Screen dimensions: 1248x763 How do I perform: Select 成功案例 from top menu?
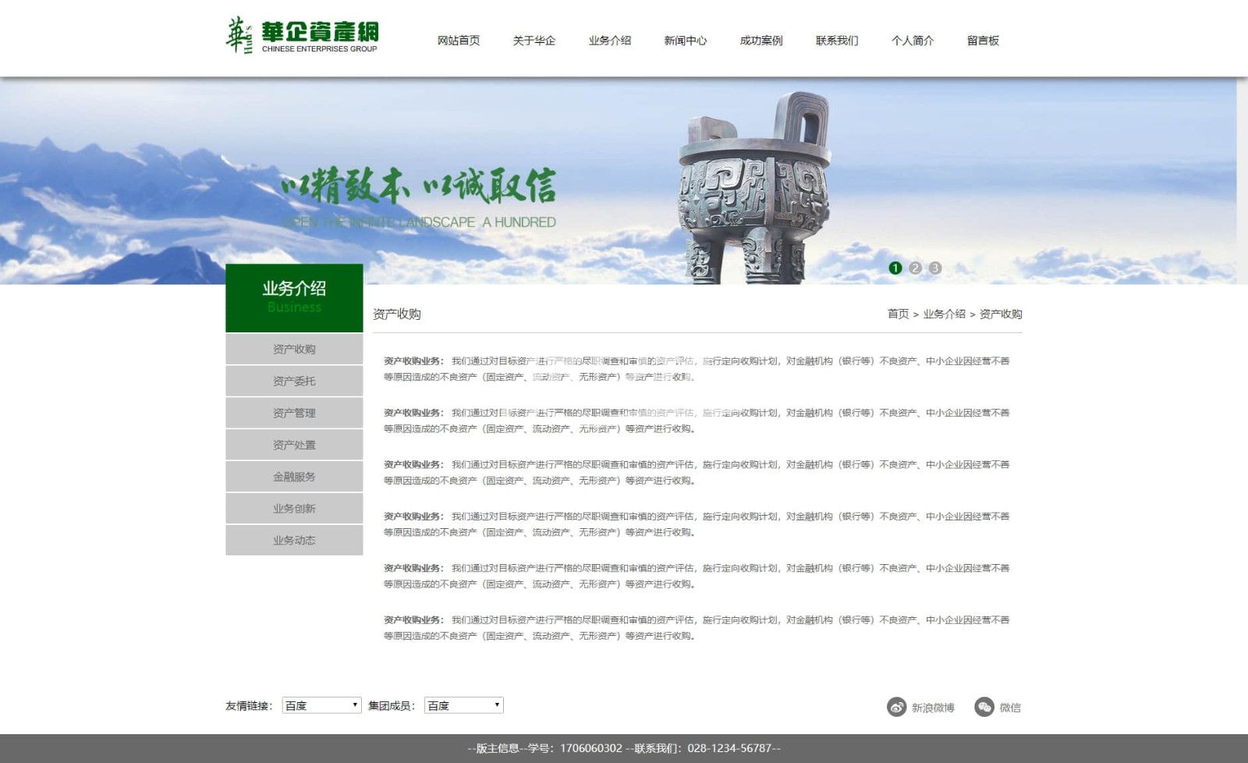click(760, 41)
